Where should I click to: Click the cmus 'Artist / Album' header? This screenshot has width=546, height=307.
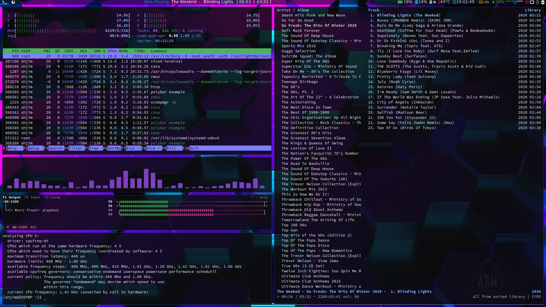point(293,10)
